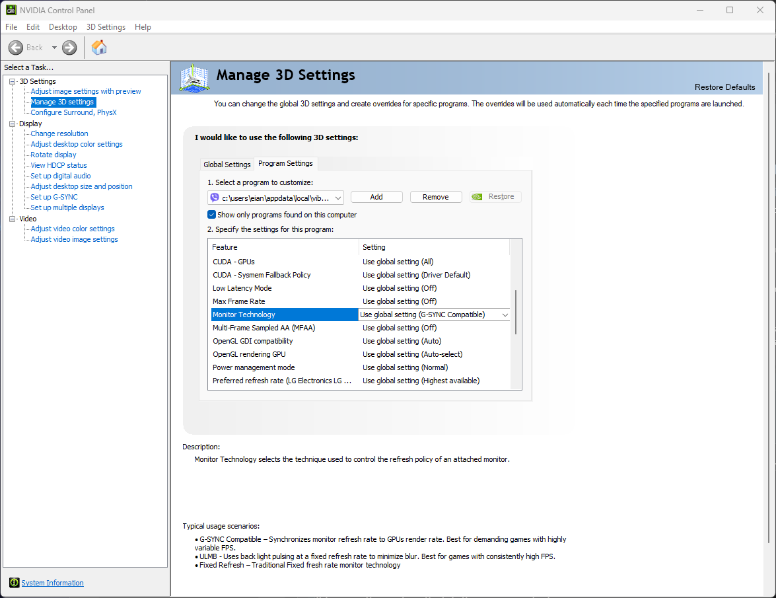776x598 pixels.
Task: Collapse the 3D Settings tree node
Action: [x=13, y=81]
